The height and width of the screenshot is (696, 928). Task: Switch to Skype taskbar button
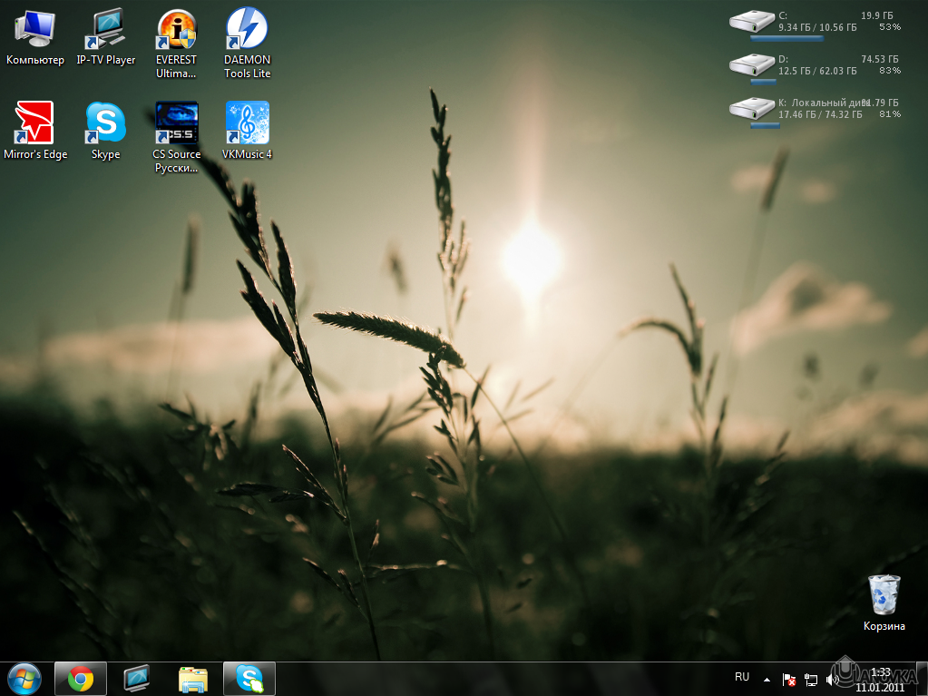pyautogui.click(x=249, y=678)
